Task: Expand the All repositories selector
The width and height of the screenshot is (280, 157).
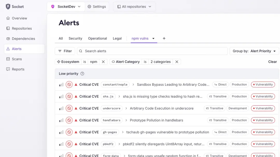Action: click(x=134, y=7)
